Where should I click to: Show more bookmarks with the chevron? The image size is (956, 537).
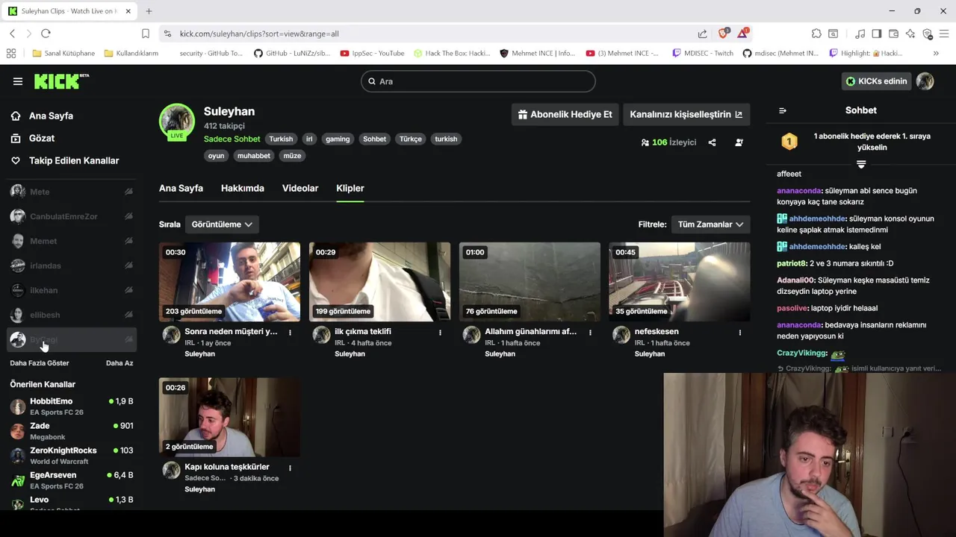tap(936, 53)
